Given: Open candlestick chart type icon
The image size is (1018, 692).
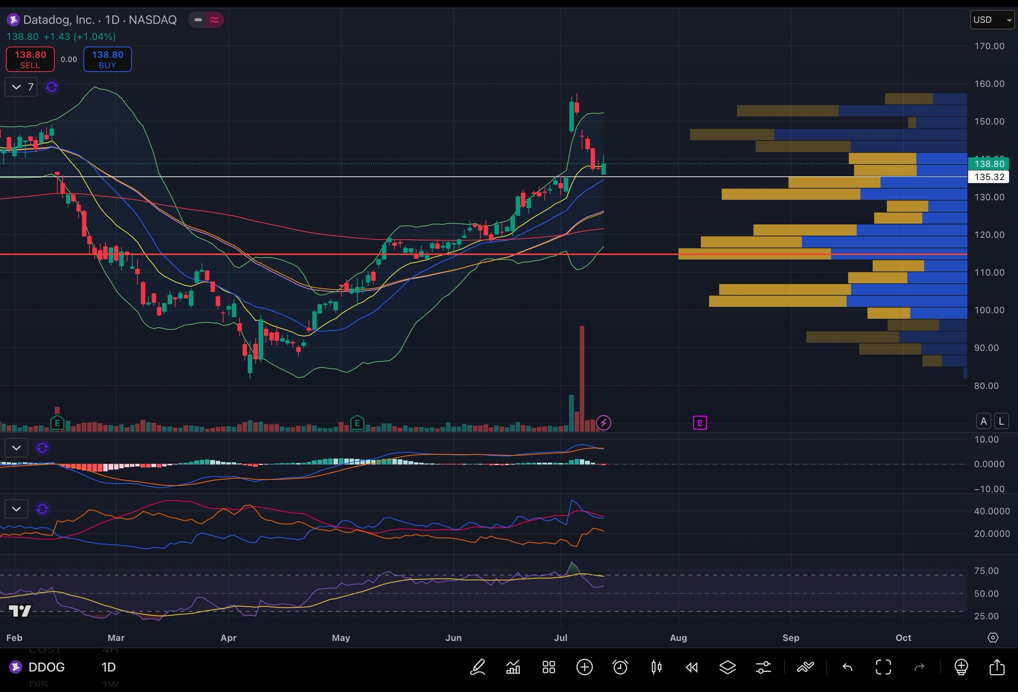Looking at the screenshot, I should (656, 667).
